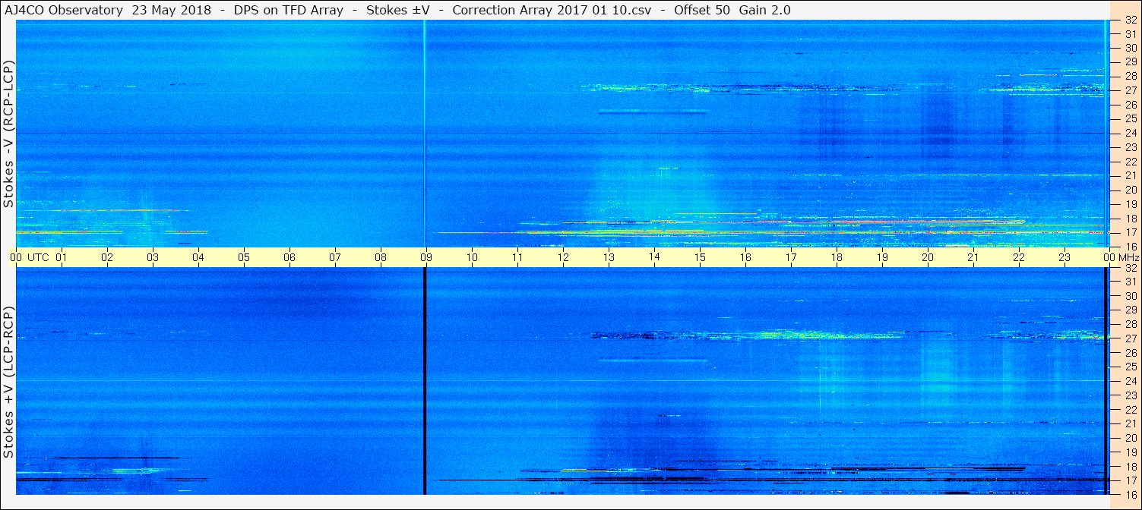Image resolution: width=1142 pixels, height=510 pixels.
Task: Click the UTC text on time axis
Action: tap(38, 257)
